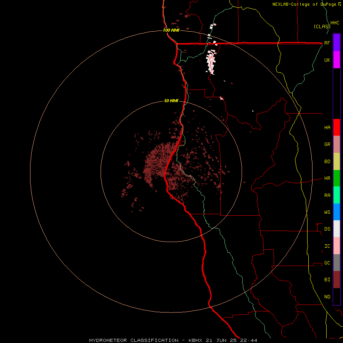Click the IC legend label
Screen dimensions: 343x343
(327, 246)
